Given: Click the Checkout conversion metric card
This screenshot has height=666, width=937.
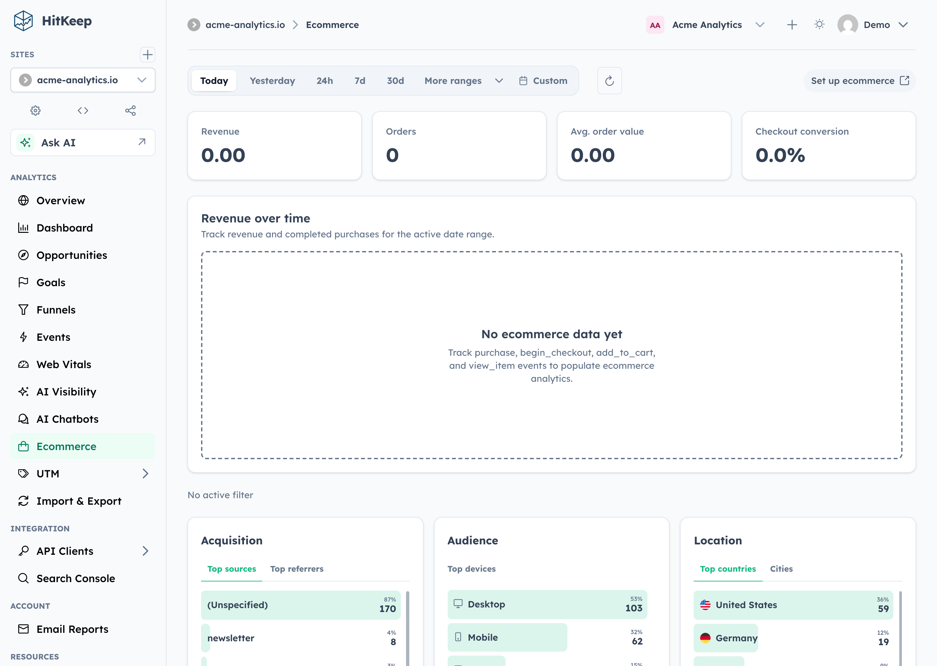Looking at the screenshot, I should tap(829, 146).
